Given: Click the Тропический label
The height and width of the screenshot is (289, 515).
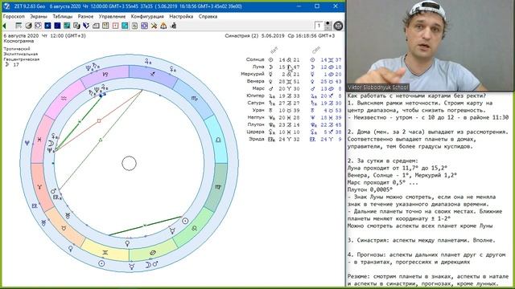Looking at the screenshot, I should pyautogui.click(x=17, y=48).
